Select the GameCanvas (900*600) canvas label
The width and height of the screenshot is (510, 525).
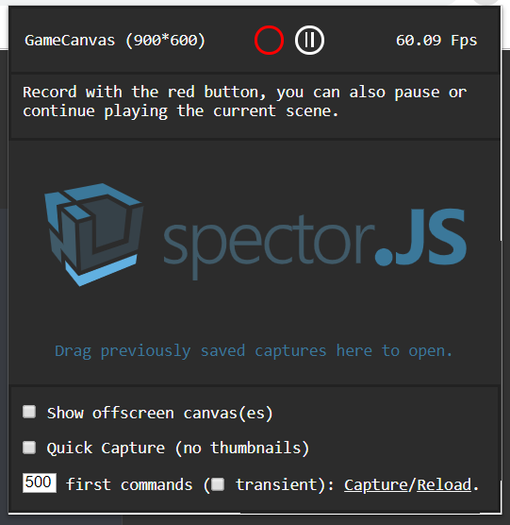(x=115, y=41)
